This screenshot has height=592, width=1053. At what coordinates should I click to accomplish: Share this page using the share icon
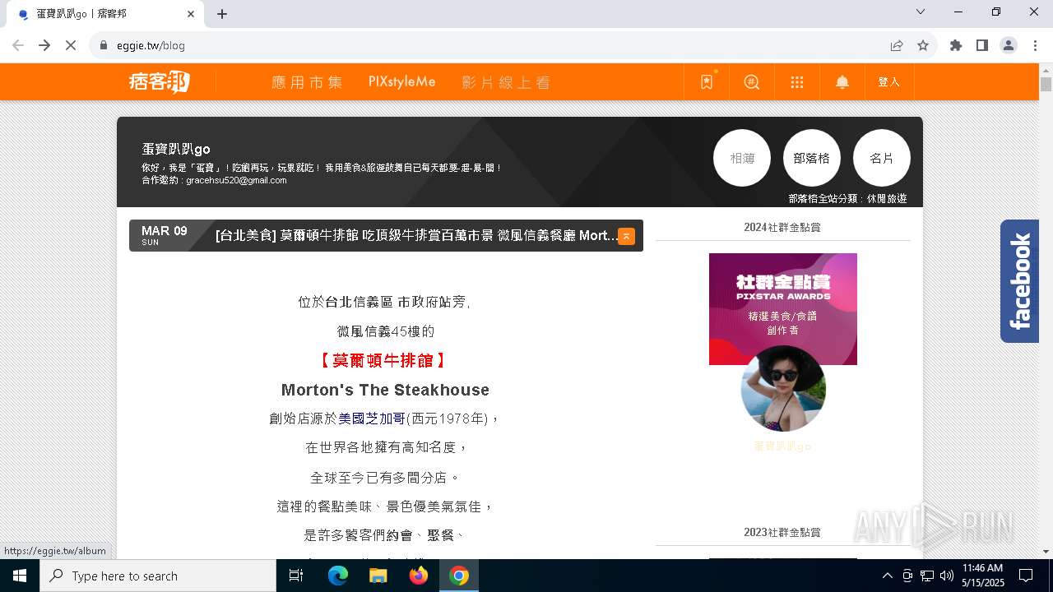897,45
